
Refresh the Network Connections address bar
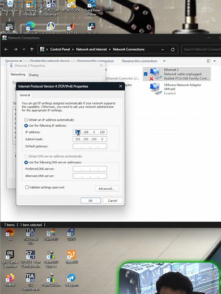pyautogui.click(x=173, y=49)
